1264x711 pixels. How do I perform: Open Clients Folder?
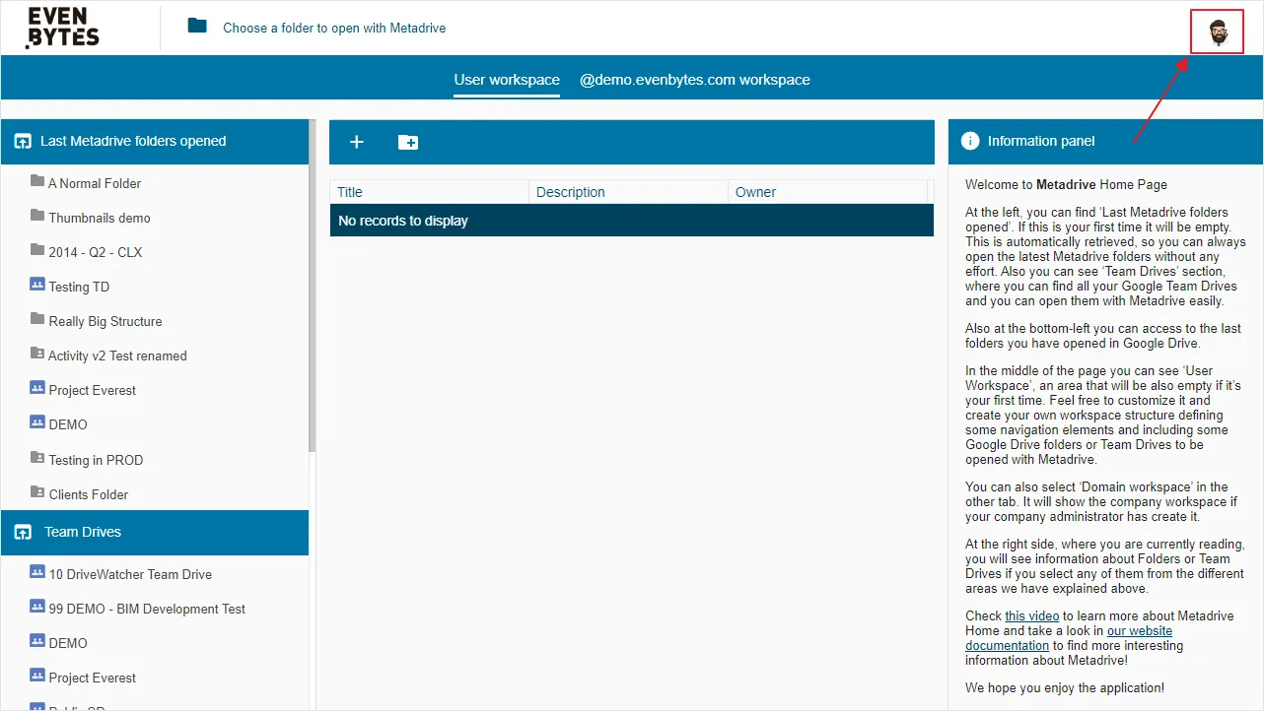point(89,494)
